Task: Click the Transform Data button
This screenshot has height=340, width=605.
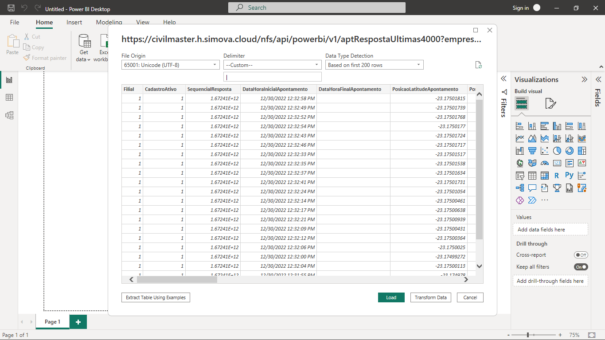Action: point(430,297)
